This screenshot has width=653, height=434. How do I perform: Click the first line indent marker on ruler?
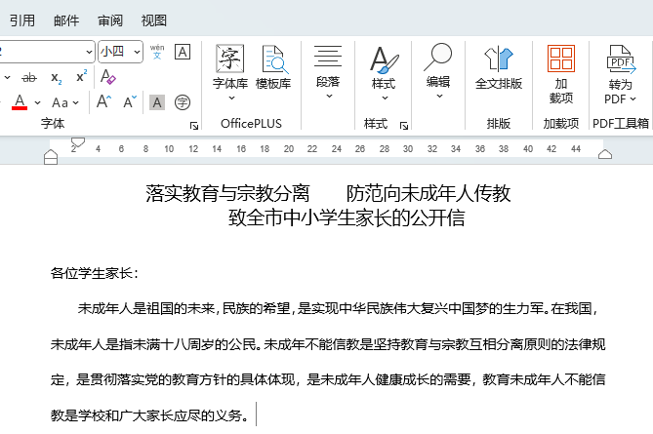[78, 142]
